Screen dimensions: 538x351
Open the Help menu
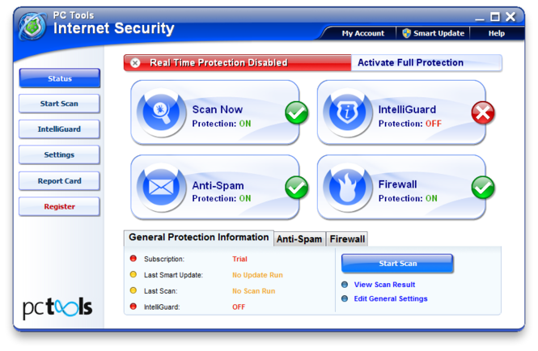(x=497, y=33)
